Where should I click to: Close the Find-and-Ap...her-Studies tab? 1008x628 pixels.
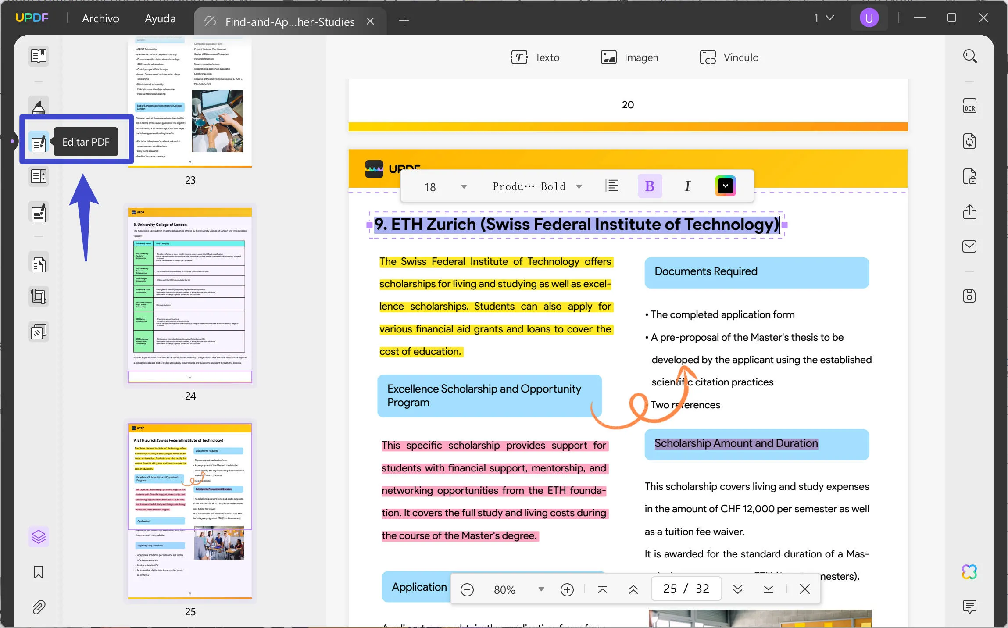coord(370,21)
